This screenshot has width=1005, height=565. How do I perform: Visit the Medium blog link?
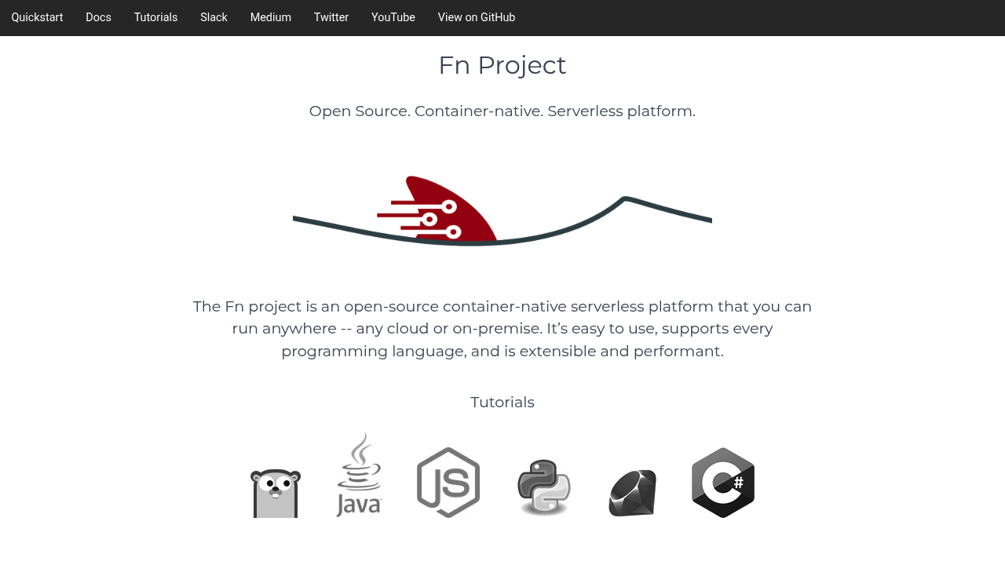[x=270, y=17]
